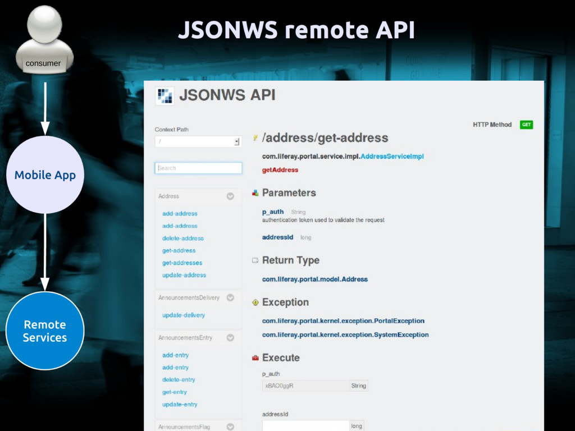Click the Return Type section icon
This screenshot has height=431, width=575.
coord(255,260)
